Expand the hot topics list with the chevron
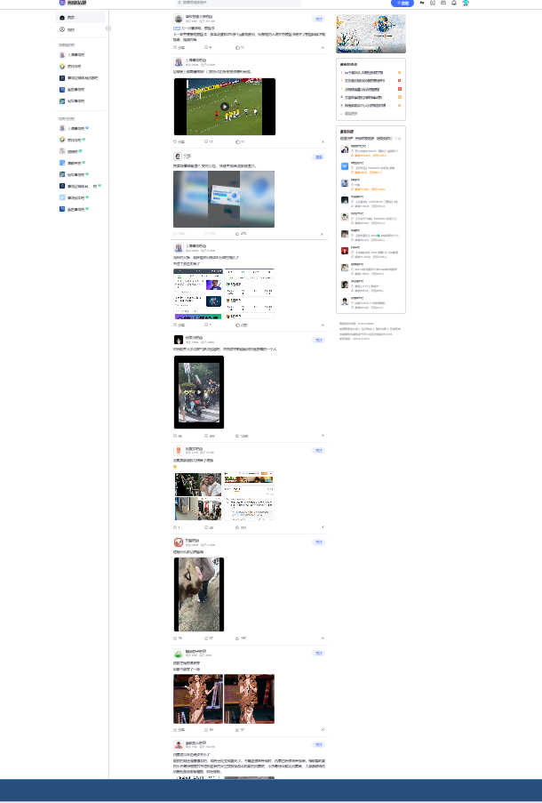Screen dimensions: 542x803 [342, 114]
